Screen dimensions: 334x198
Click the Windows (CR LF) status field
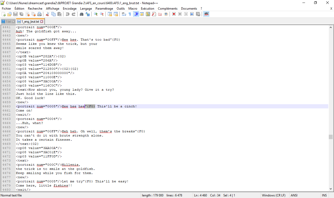[273, 195]
